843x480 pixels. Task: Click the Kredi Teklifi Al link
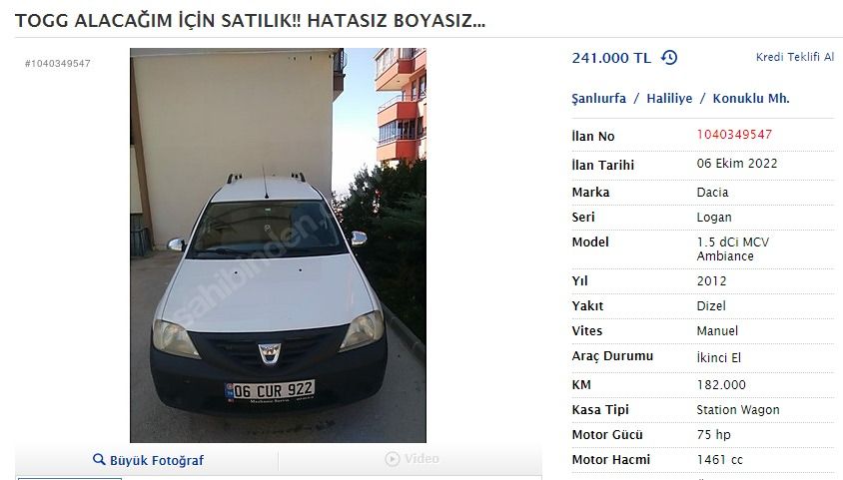795,57
